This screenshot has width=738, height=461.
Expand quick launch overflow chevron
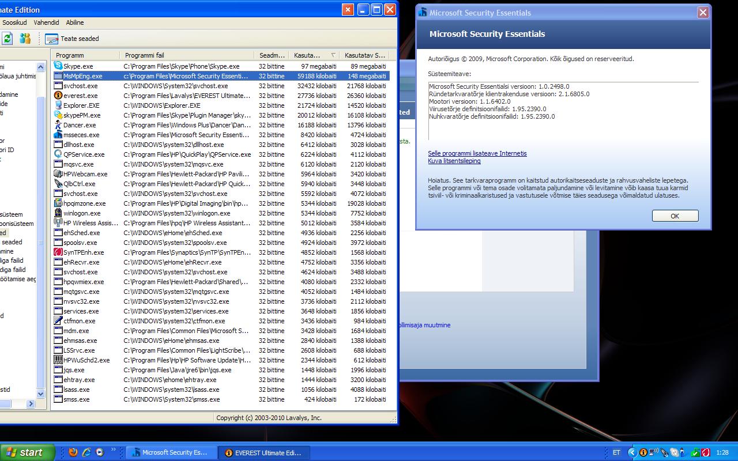pos(114,449)
